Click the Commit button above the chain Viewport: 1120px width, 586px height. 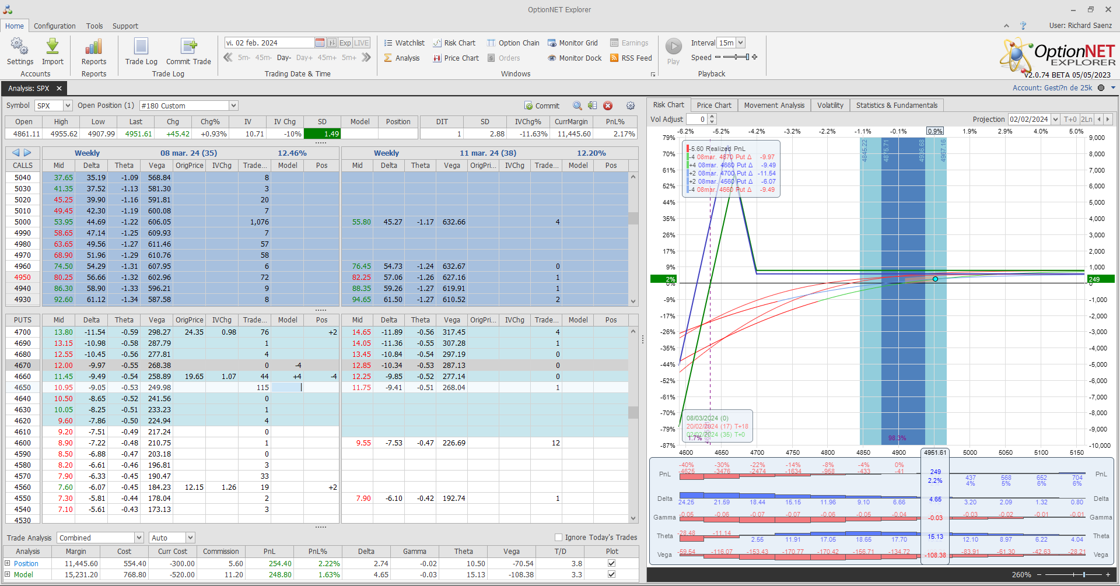point(541,106)
